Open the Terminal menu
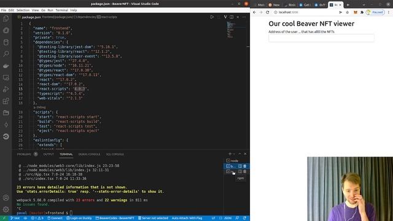Image resolution: width=393 pixels, height=221 pixels. [61, 10]
